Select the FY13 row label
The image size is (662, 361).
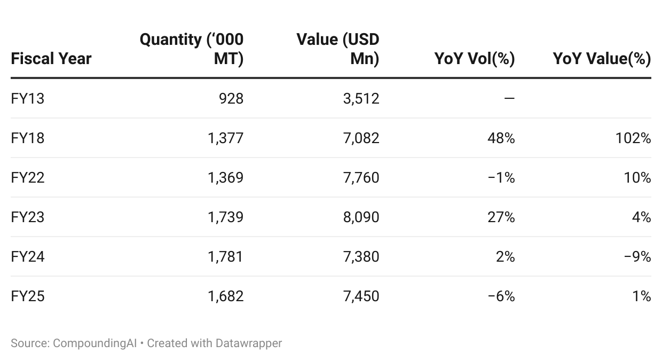pos(28,98)
